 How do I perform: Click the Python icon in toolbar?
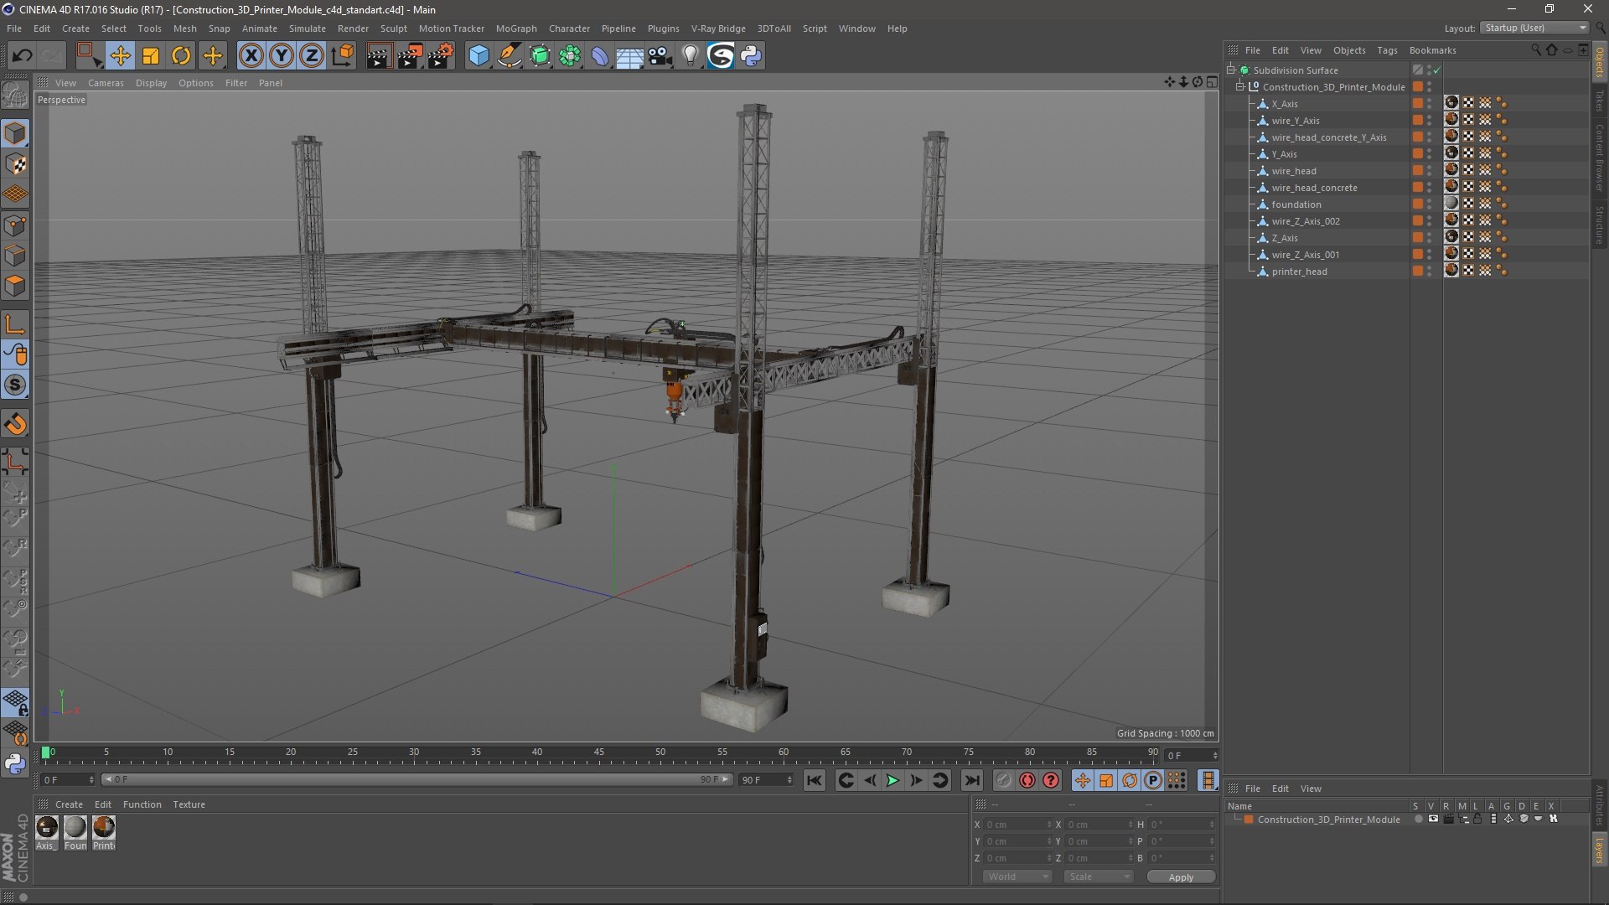pos(751,56)
